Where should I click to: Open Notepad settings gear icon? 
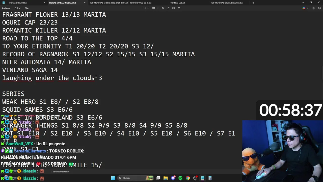(x=319, y=8)
